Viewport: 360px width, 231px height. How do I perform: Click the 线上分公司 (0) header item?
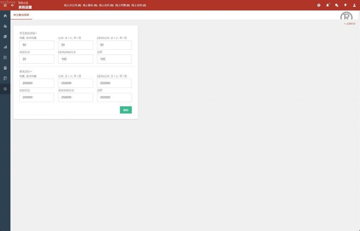tap(72, 5)
